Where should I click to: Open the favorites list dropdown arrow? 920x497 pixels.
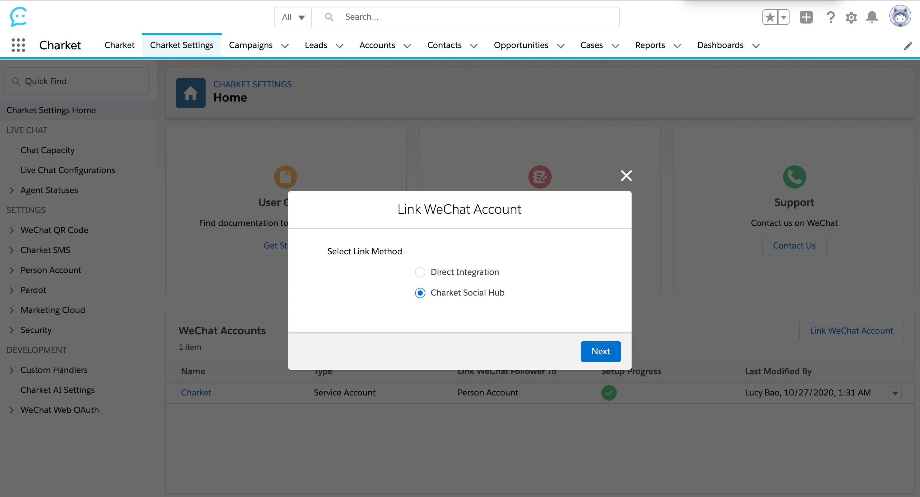click(x=783, y=17)
